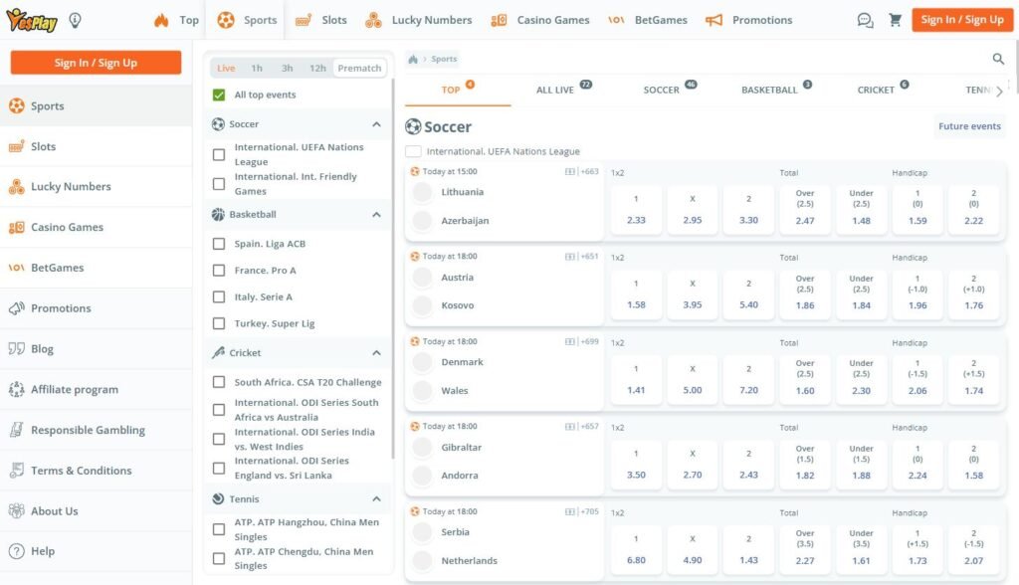Image resolution: width=1019 pixels, height=585 pixels.
Task: Open the shopping cart icon
Action: tap(895, 20)
